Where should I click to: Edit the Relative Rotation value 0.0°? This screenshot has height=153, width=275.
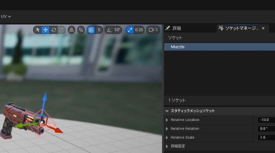(266, 129)
